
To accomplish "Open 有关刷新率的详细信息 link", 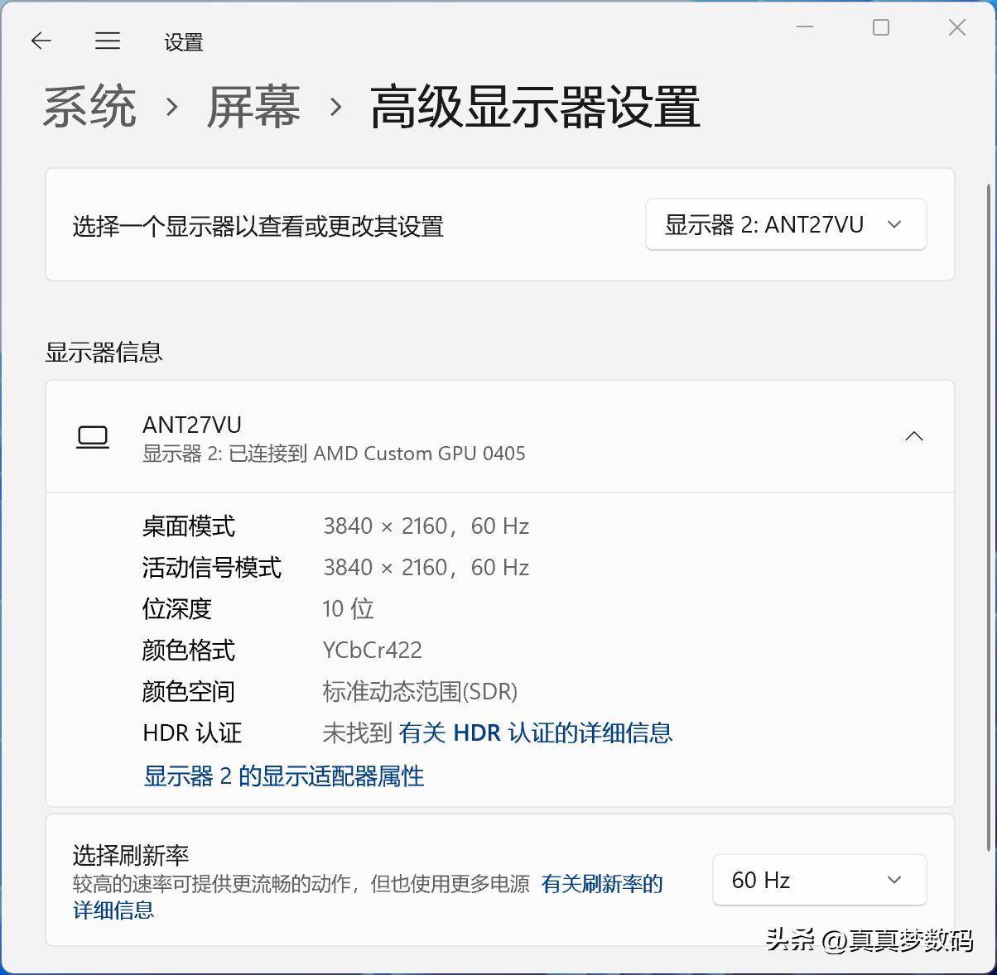I will [x=601, y=884].
